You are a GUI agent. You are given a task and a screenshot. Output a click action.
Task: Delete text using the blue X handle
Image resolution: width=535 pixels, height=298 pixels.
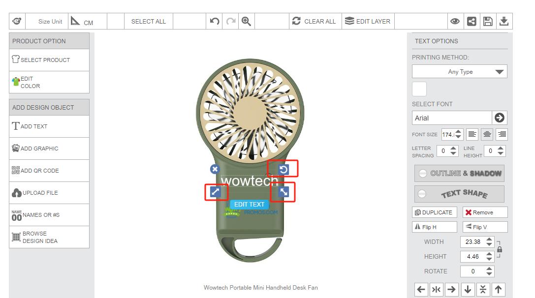point(215,169)
